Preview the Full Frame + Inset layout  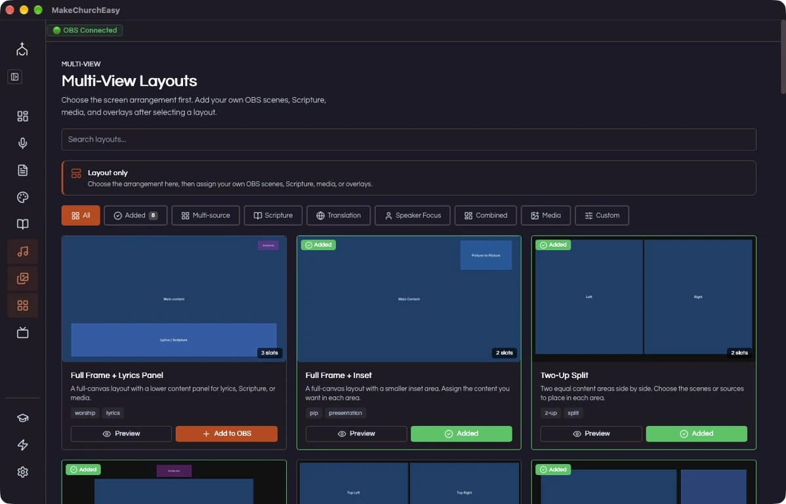(x=356, y=434)
